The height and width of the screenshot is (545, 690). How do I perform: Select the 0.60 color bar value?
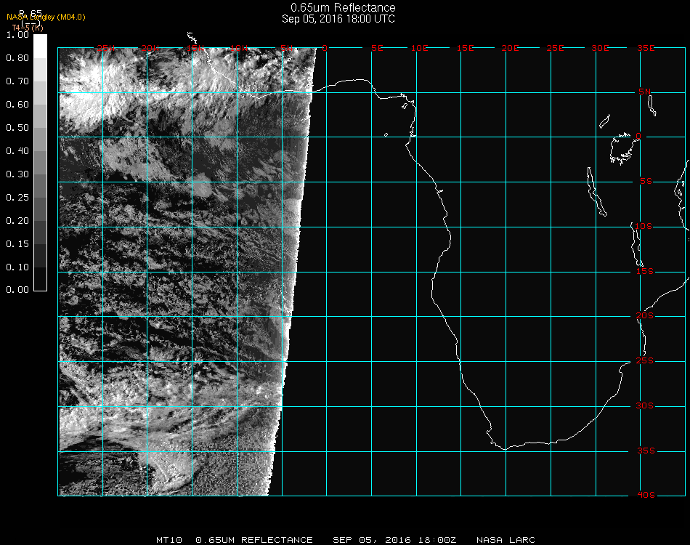[17, 105]
